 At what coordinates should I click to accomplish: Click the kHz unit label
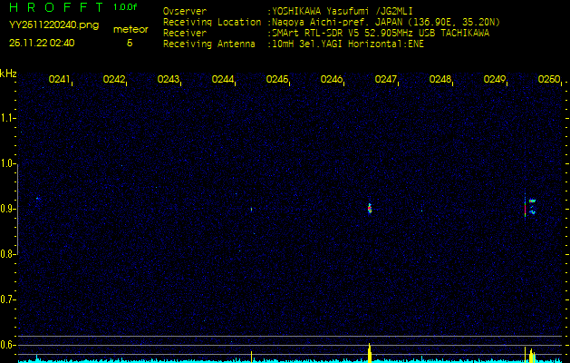[x=8, y=73]
